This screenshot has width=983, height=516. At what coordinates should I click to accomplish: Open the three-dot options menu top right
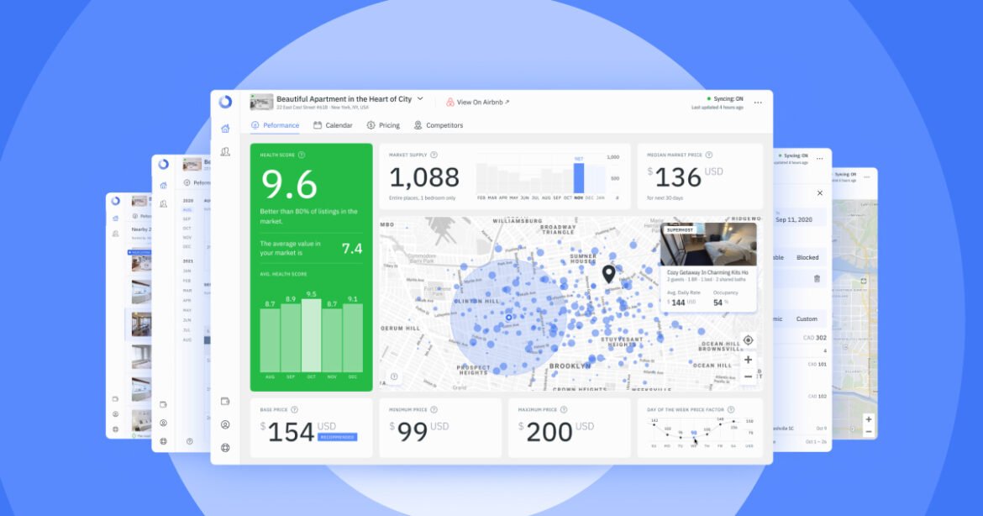coord(757,103)
